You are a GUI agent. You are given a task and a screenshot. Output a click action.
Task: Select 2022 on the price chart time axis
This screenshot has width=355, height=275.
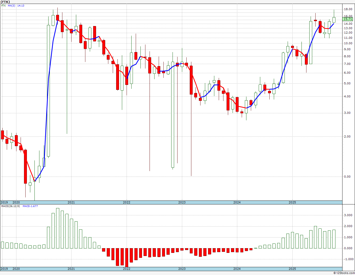point(126,202)
